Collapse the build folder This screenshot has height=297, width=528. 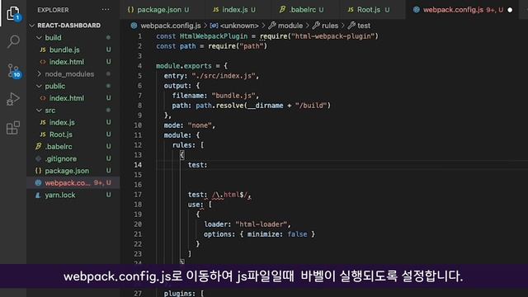coord(39,38)
